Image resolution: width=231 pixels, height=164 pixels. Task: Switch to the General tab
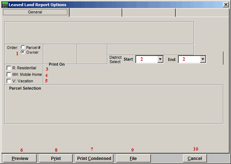[35, 12]
